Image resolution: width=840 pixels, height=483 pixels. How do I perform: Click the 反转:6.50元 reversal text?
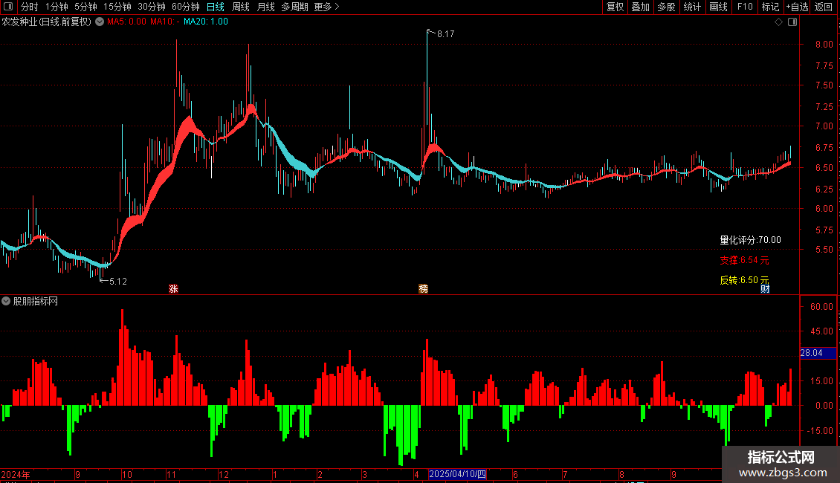pyautogui.click(x=744, y=280)
